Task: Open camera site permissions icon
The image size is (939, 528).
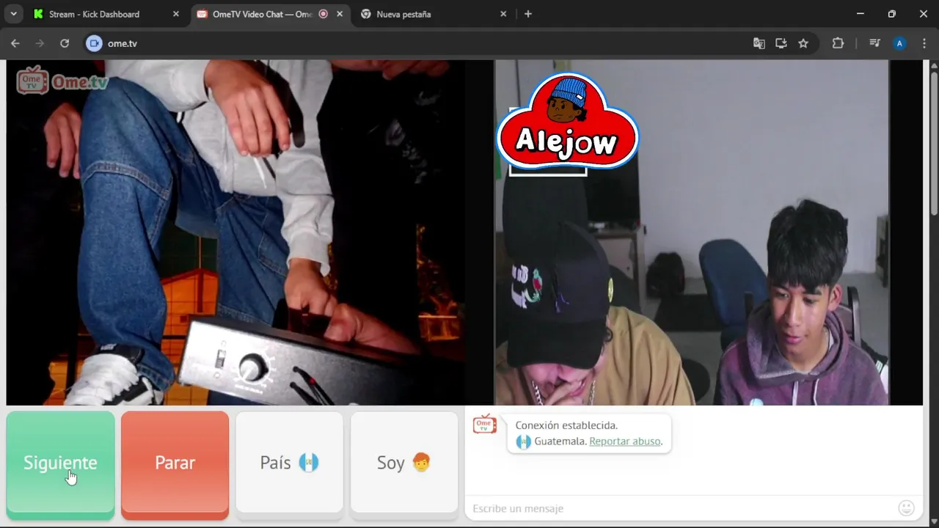Action: pyautogui.click(x=94, y=43)
